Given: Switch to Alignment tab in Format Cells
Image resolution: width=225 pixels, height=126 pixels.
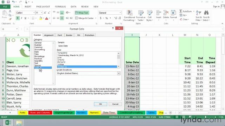Looking at the screenshot, I should click(x=49, y=35).
